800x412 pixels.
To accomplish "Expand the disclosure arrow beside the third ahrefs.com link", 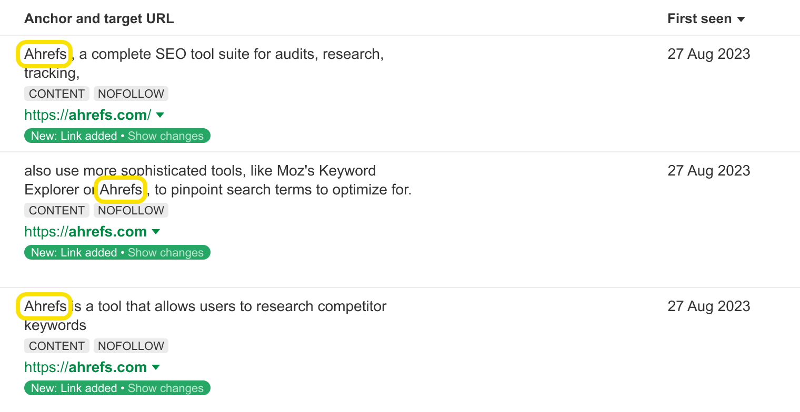I will (156, 367).
